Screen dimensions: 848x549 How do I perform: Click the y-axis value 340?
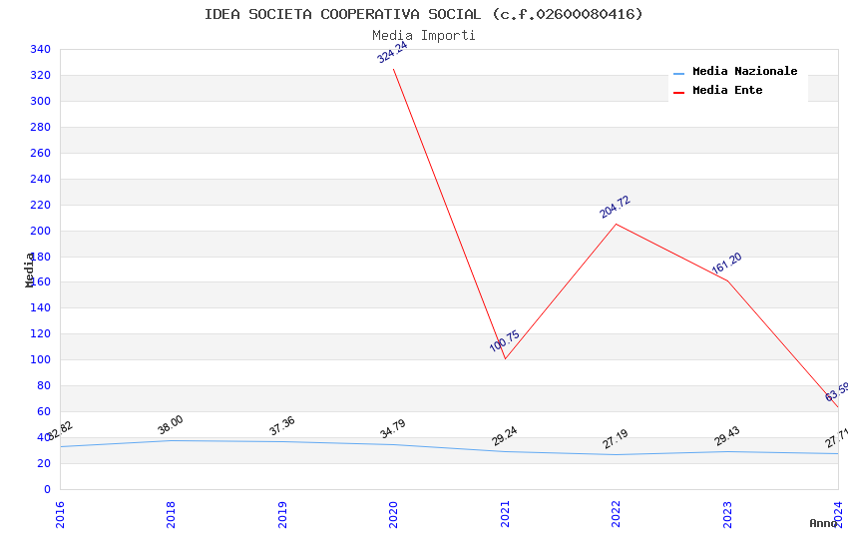click(41, 49)
